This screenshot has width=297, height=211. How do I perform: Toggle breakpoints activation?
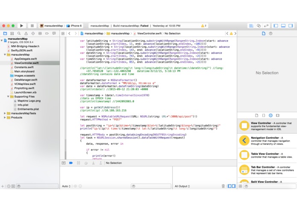71,163
